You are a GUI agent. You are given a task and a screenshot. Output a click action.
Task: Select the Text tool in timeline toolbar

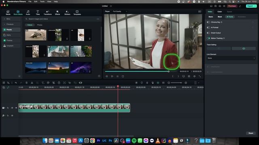[42, 83]
